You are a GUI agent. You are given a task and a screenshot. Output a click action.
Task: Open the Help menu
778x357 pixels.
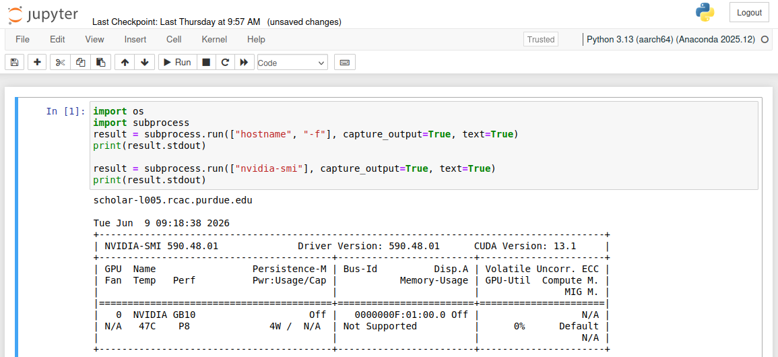point(256,40)
